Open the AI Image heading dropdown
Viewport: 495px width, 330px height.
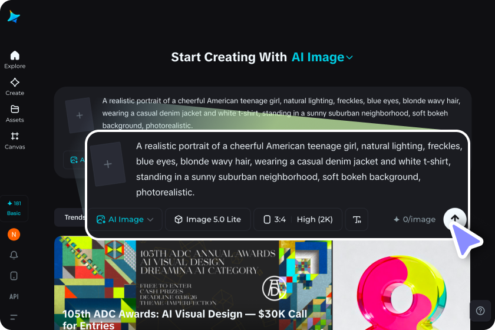point(322,57)
